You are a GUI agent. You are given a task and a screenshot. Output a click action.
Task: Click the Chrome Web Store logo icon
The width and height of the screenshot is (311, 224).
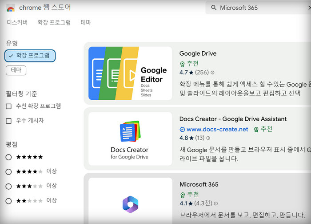[11, 8]
